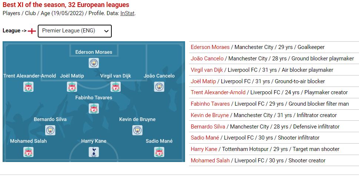Click João Cancelo's Manchester City crest

coord(159,87)
